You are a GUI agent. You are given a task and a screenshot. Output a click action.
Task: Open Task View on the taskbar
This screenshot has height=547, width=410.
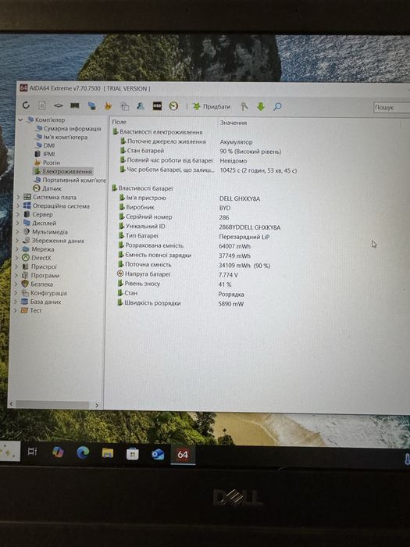pos(32,452)
